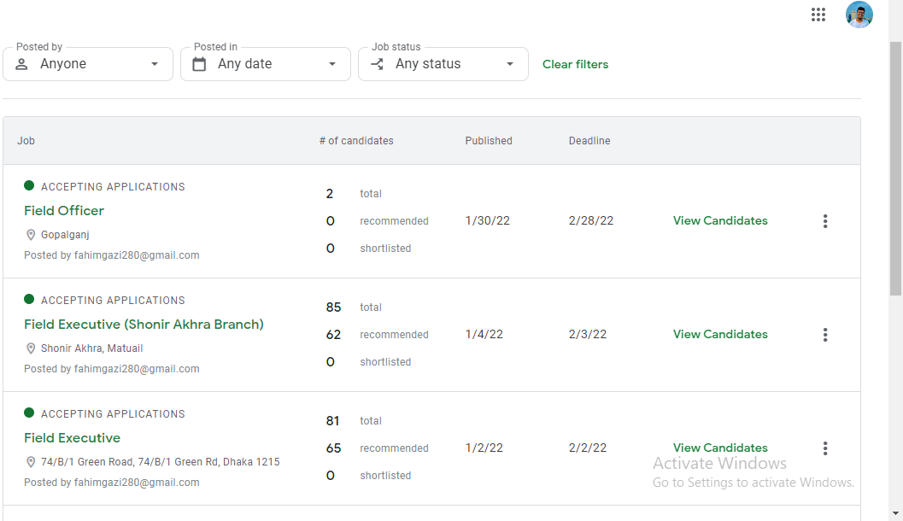Click Clear filters link
This screenshot has width=903, height=521.
[575, 64]
